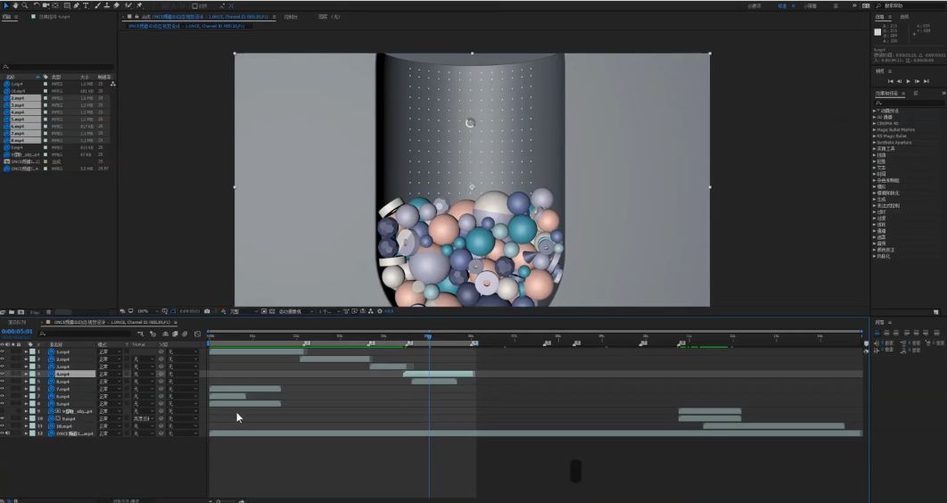
Task: Mute audio of layer 12
Action: 9,433
